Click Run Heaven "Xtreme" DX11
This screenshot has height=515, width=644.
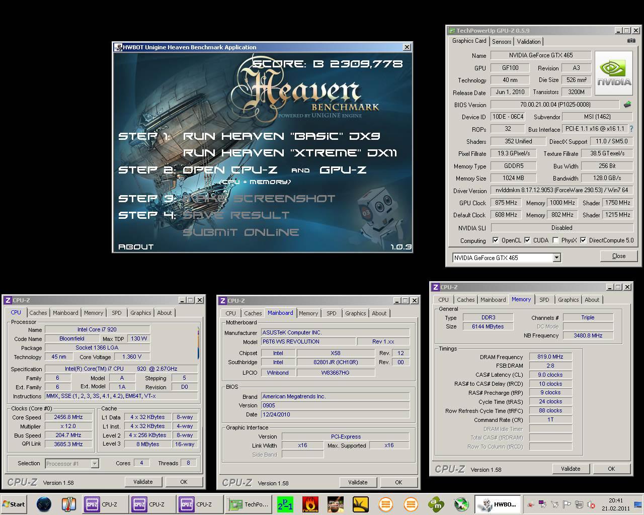coord(290,153)
